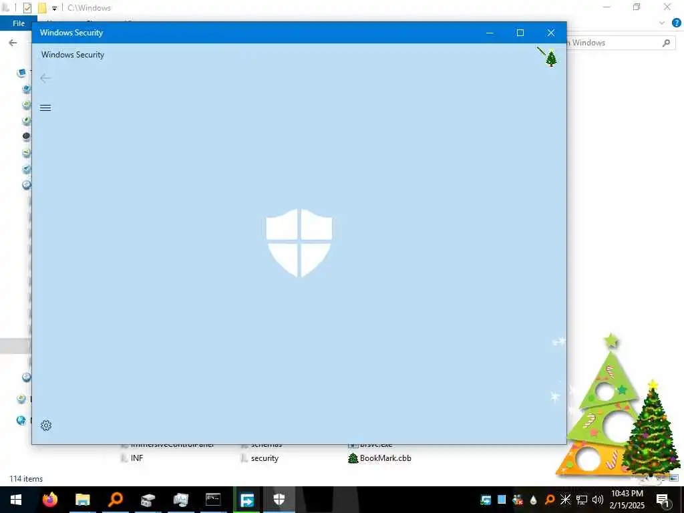Image resolution: width=684 pixels, height=513 pixels.
Task: Expand the File Explorer ribbon chevron
Action: coord(662,23)
